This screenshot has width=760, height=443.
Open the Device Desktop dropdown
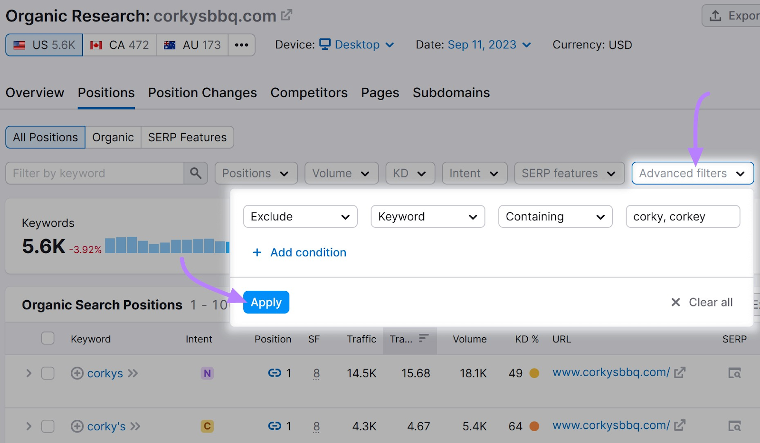[357, 45]
